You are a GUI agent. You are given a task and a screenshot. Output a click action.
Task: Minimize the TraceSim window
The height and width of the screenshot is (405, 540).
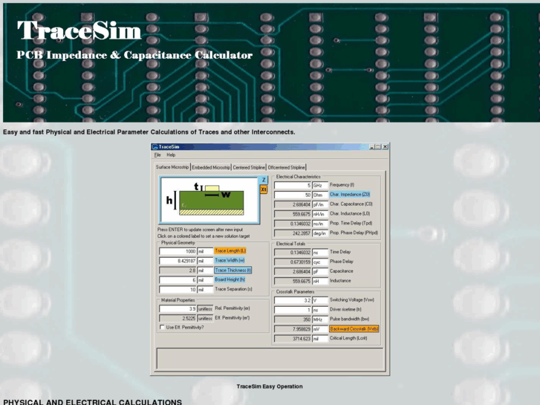click(x=372, y=147)
